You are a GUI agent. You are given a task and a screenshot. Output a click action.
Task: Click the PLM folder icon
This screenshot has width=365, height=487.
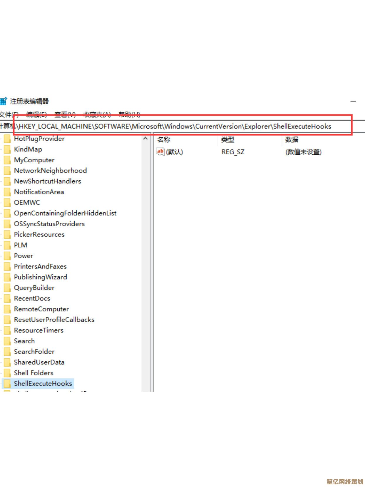tap(7, 245)
